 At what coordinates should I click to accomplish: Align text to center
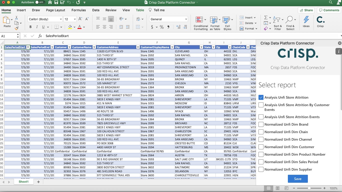click(x=104, y=27)
